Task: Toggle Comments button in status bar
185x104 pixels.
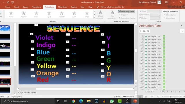Action: [x=129, y=97]
